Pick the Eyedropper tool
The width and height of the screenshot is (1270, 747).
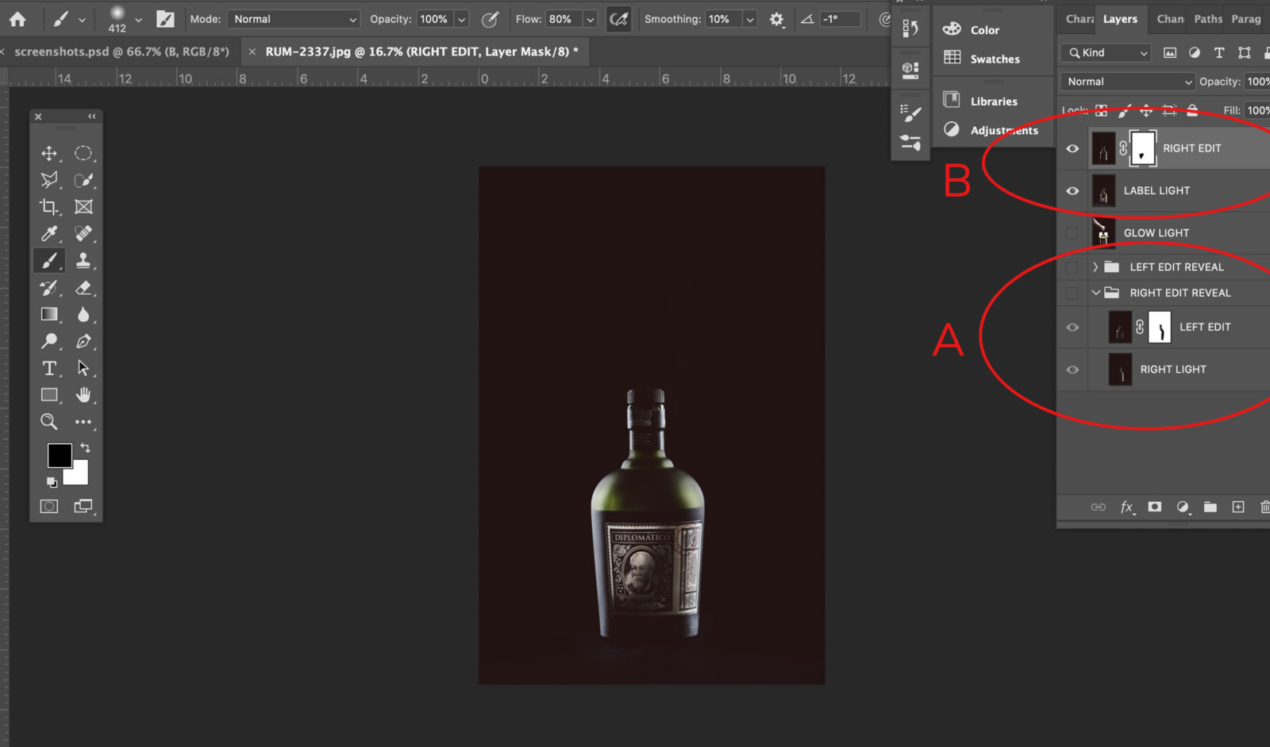(x=48, y=234)
